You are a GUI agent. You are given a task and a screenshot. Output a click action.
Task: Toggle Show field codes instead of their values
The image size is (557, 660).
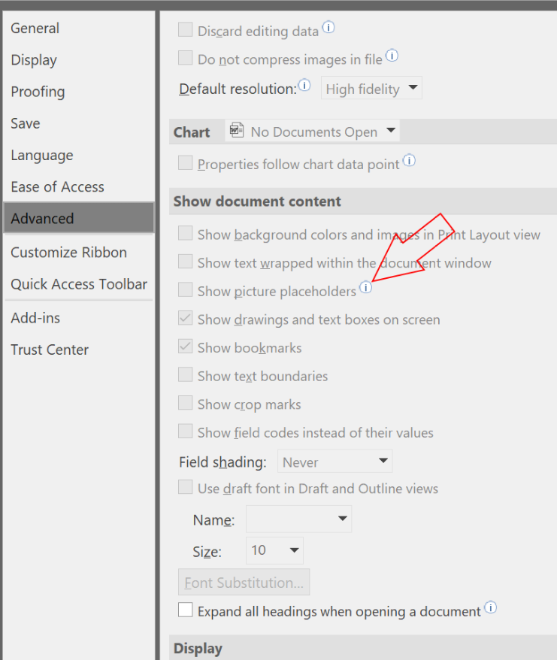pos(185,431)
